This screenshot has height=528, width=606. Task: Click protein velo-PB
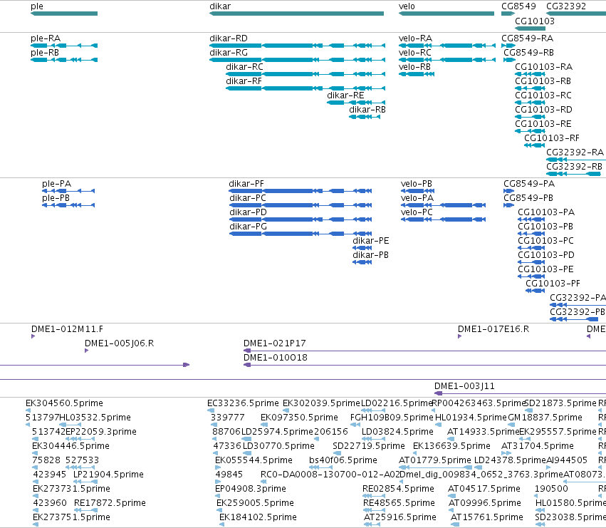pos(417,184)
